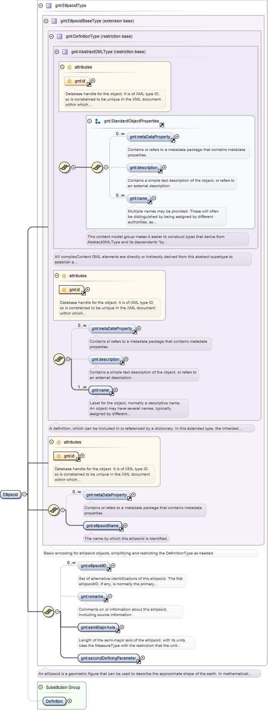Click the reference arrow icon of gml:StandardObjectProperties

[x=162, y=125]
